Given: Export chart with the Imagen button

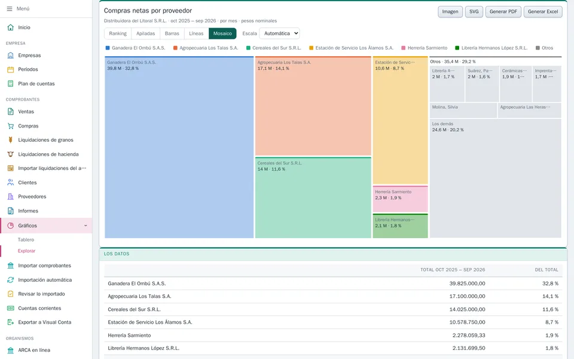Looking at the screenshot, I should tap(450, 12).
